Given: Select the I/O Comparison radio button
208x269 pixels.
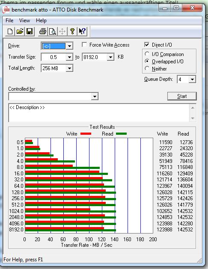Looking at the screenshot, I should point(147,54).
